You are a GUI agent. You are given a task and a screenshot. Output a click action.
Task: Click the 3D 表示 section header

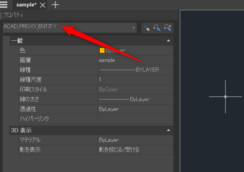[x=91, y=130]
